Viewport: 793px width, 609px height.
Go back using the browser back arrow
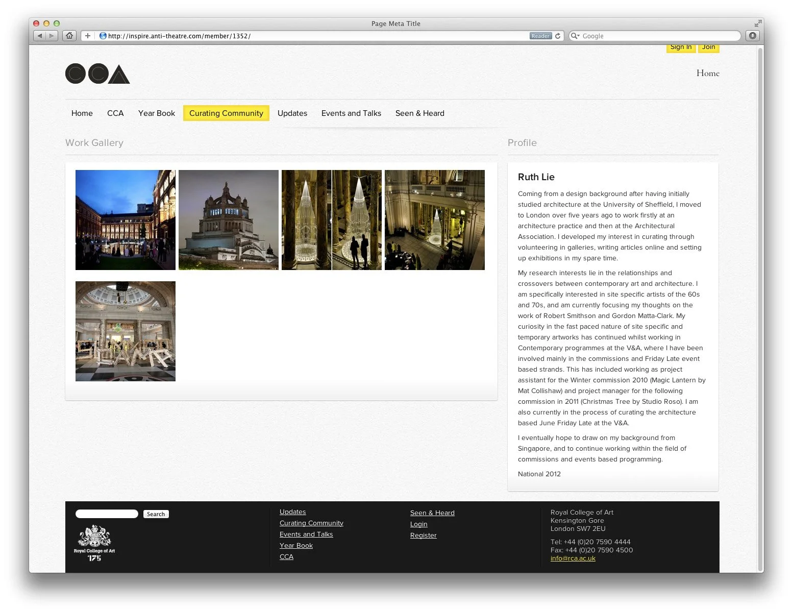click(x=40, y=36)
